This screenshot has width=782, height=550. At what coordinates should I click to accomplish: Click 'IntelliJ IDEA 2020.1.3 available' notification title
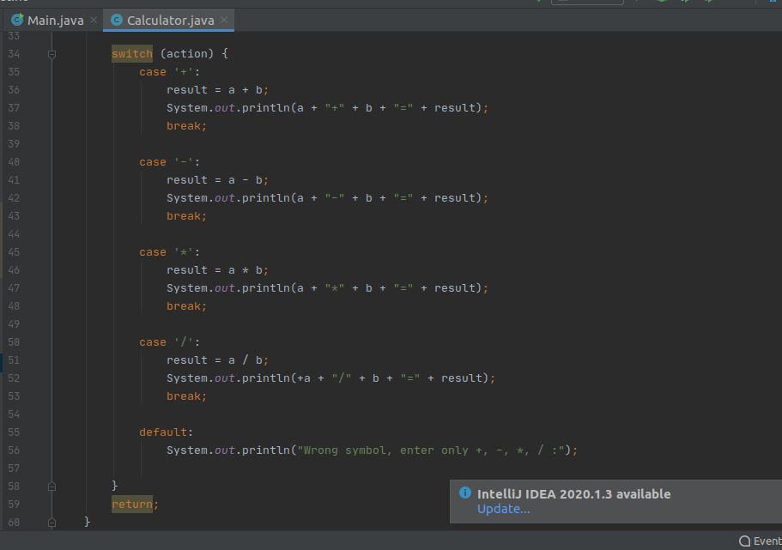point(574,493)
